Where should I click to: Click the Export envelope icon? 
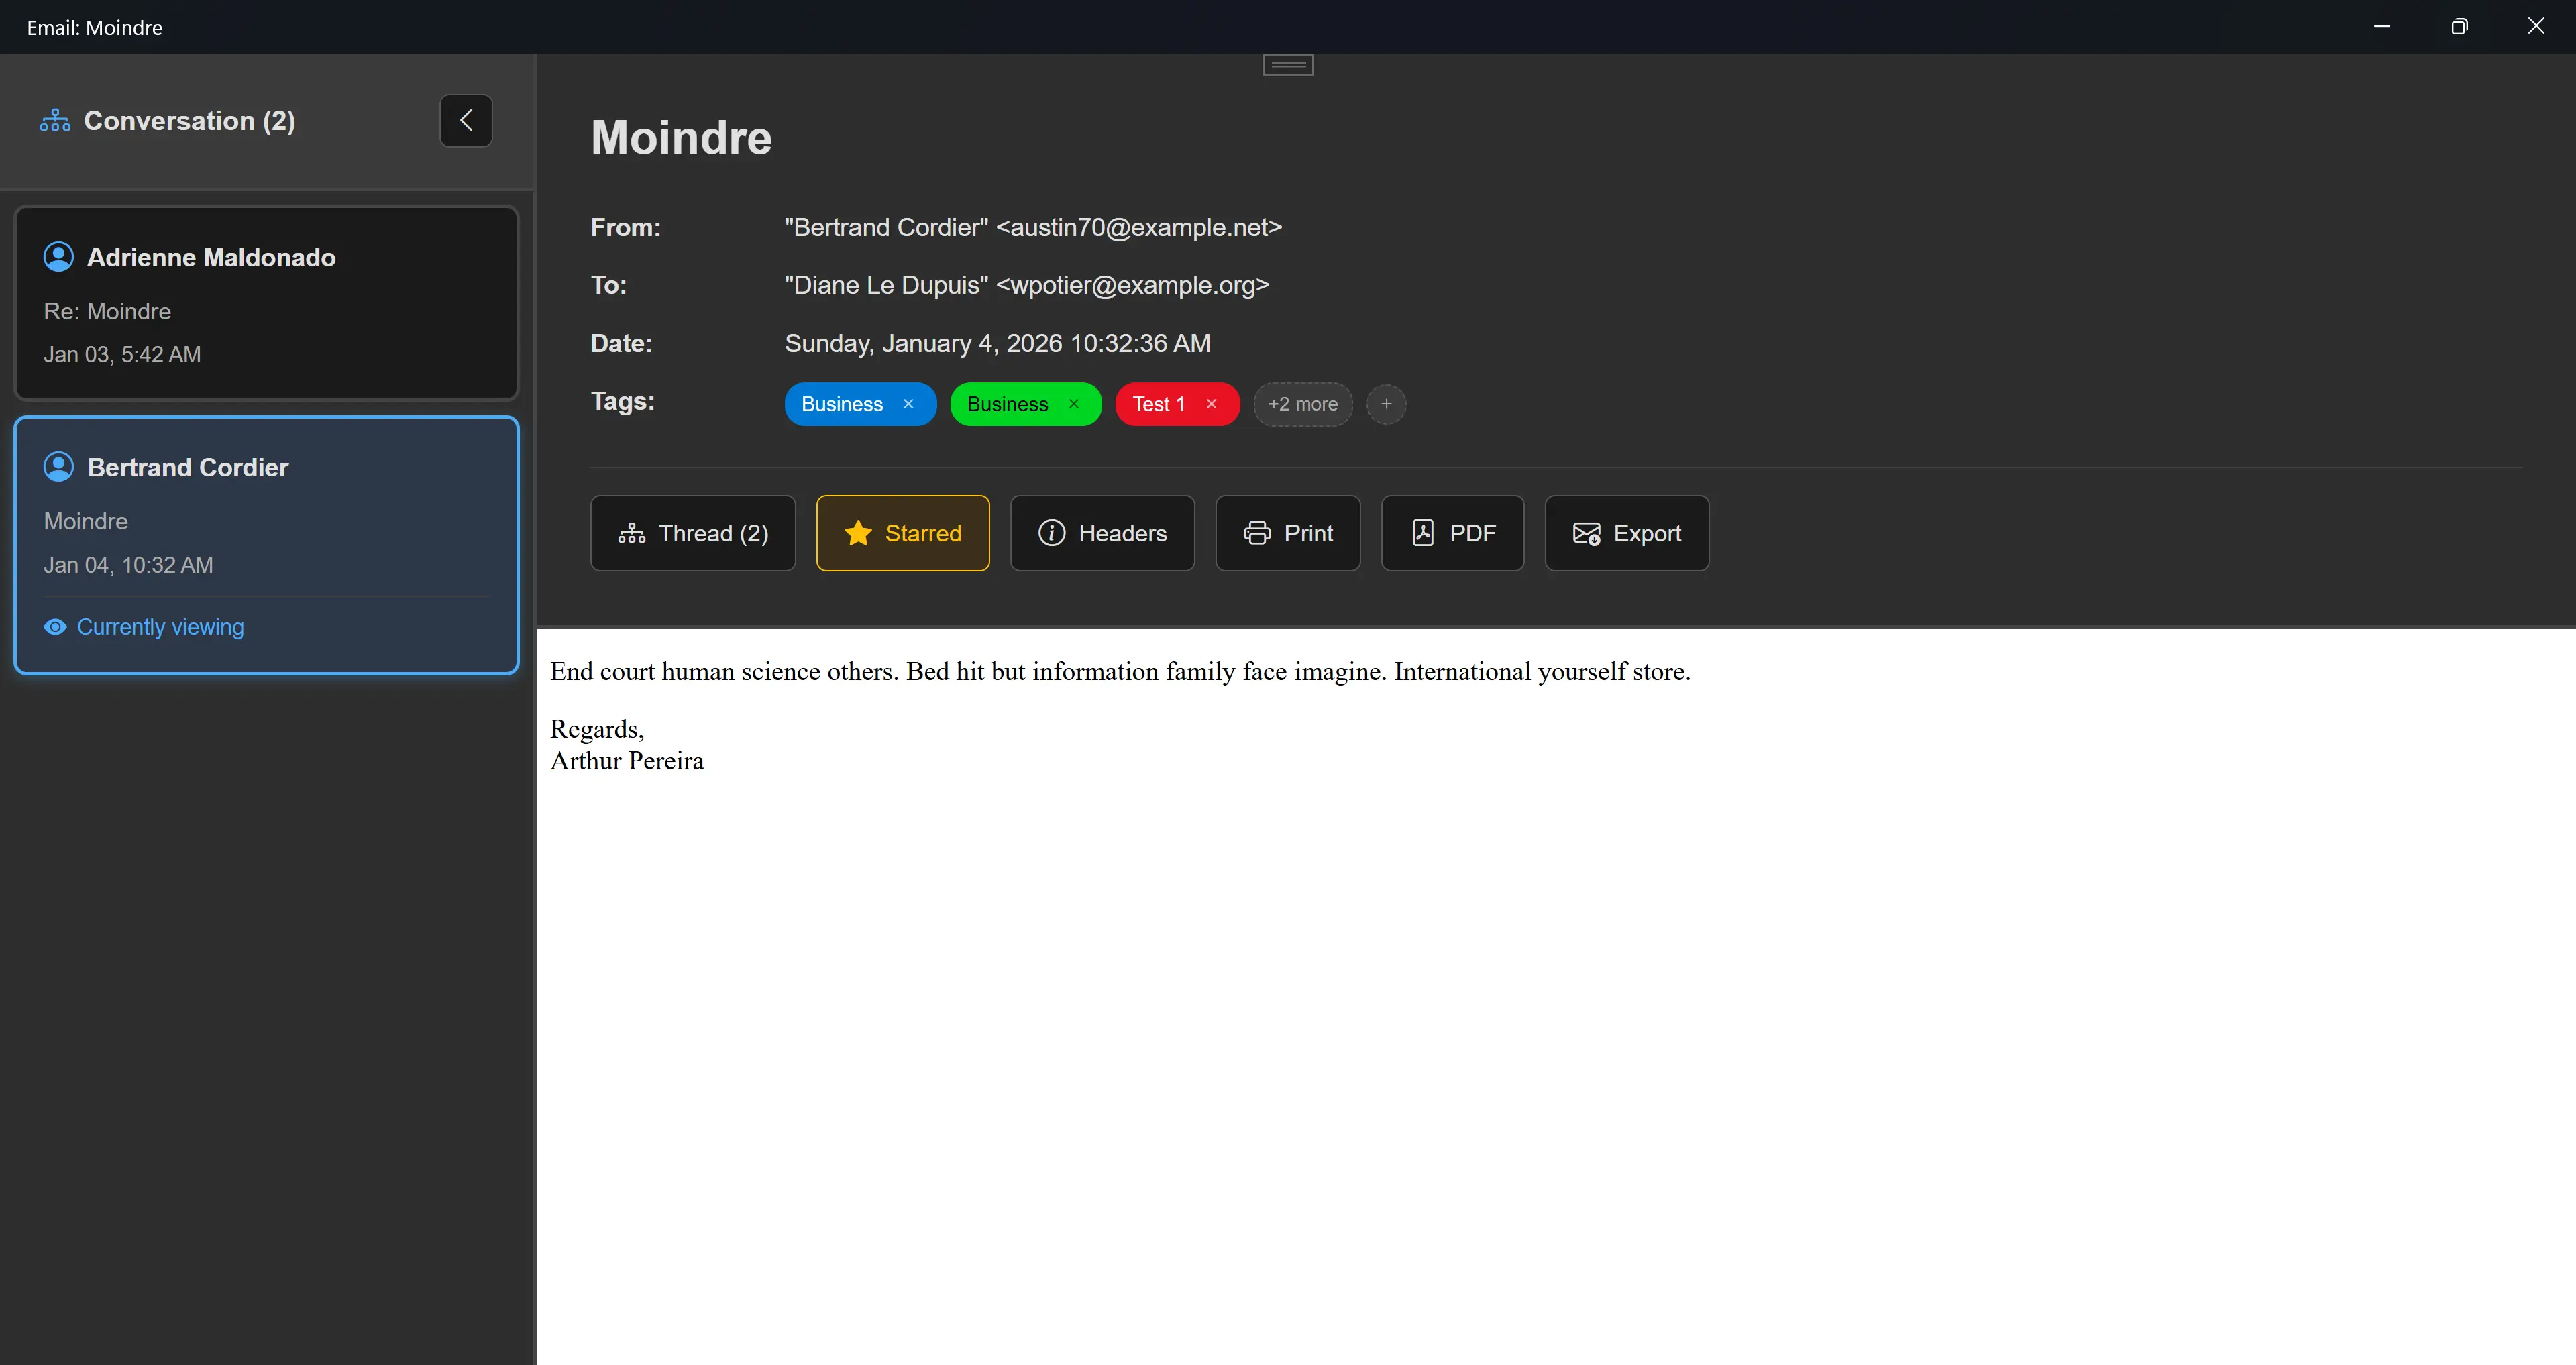click(x=1585, y=533)
